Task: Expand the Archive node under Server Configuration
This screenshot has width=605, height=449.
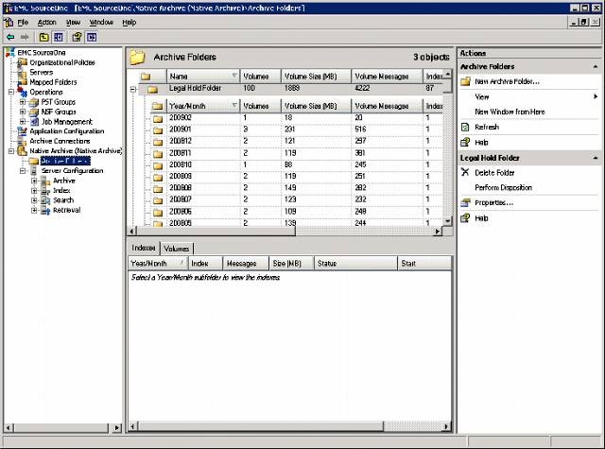Action: (x=34, y=181)
